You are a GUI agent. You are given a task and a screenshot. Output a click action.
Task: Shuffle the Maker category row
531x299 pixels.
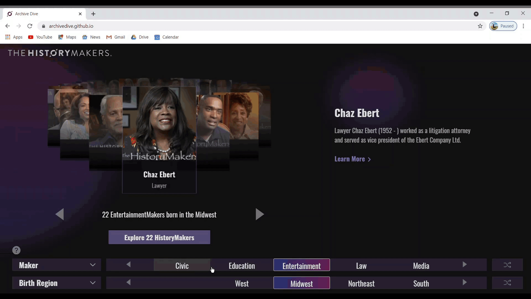click(507, 265)
